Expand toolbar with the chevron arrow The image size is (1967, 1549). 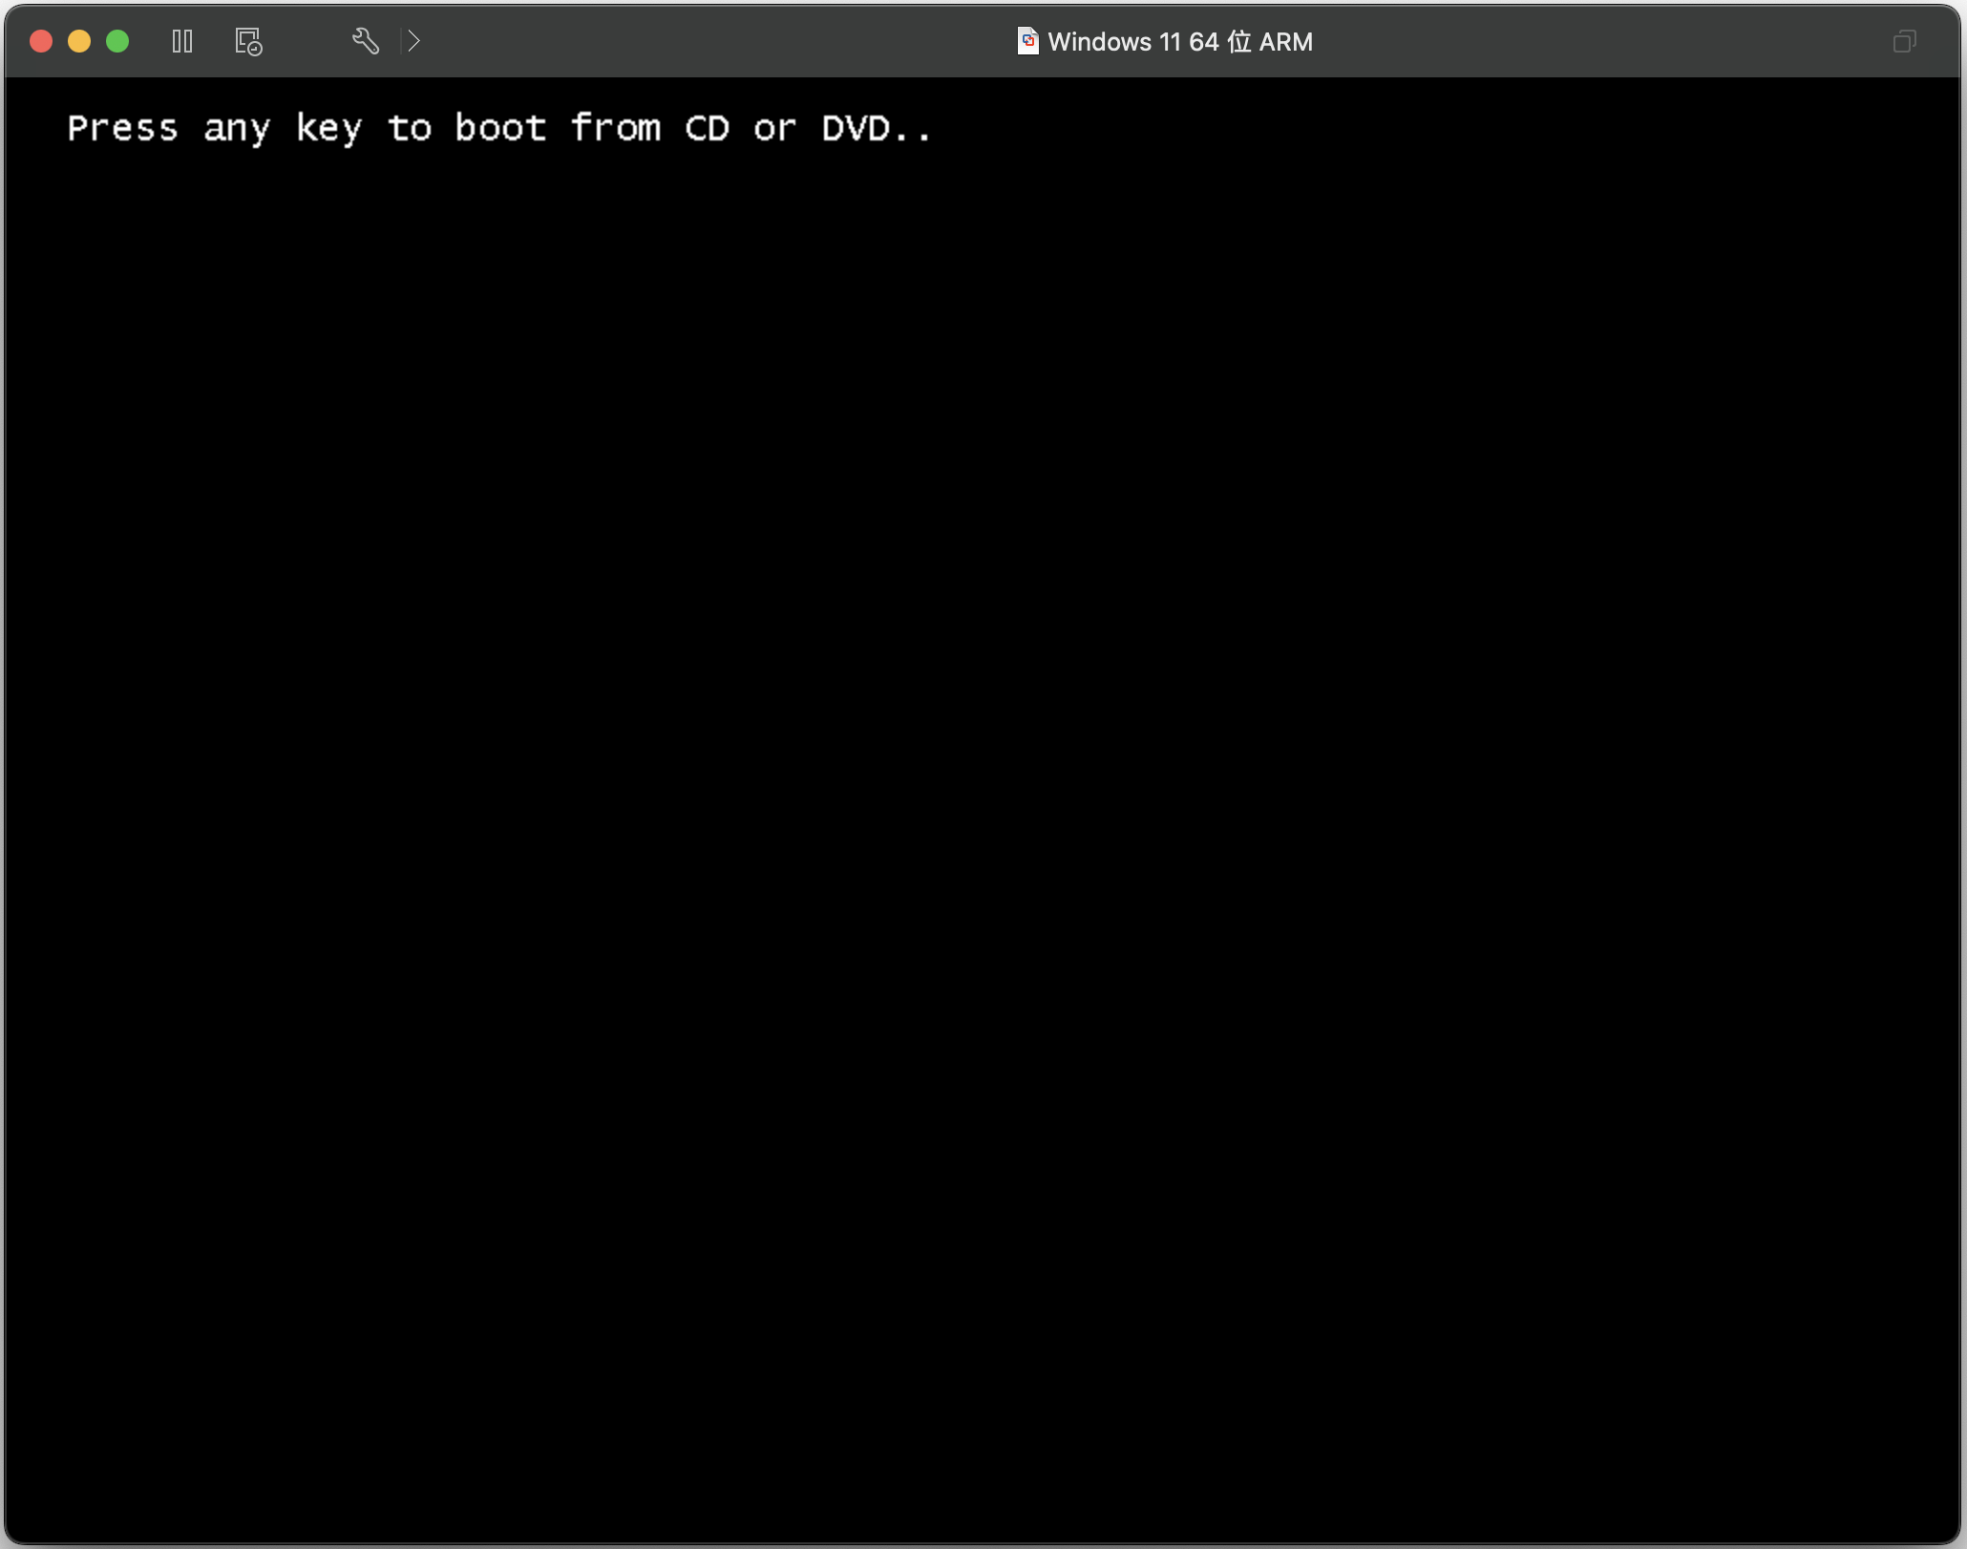[413, 41]
